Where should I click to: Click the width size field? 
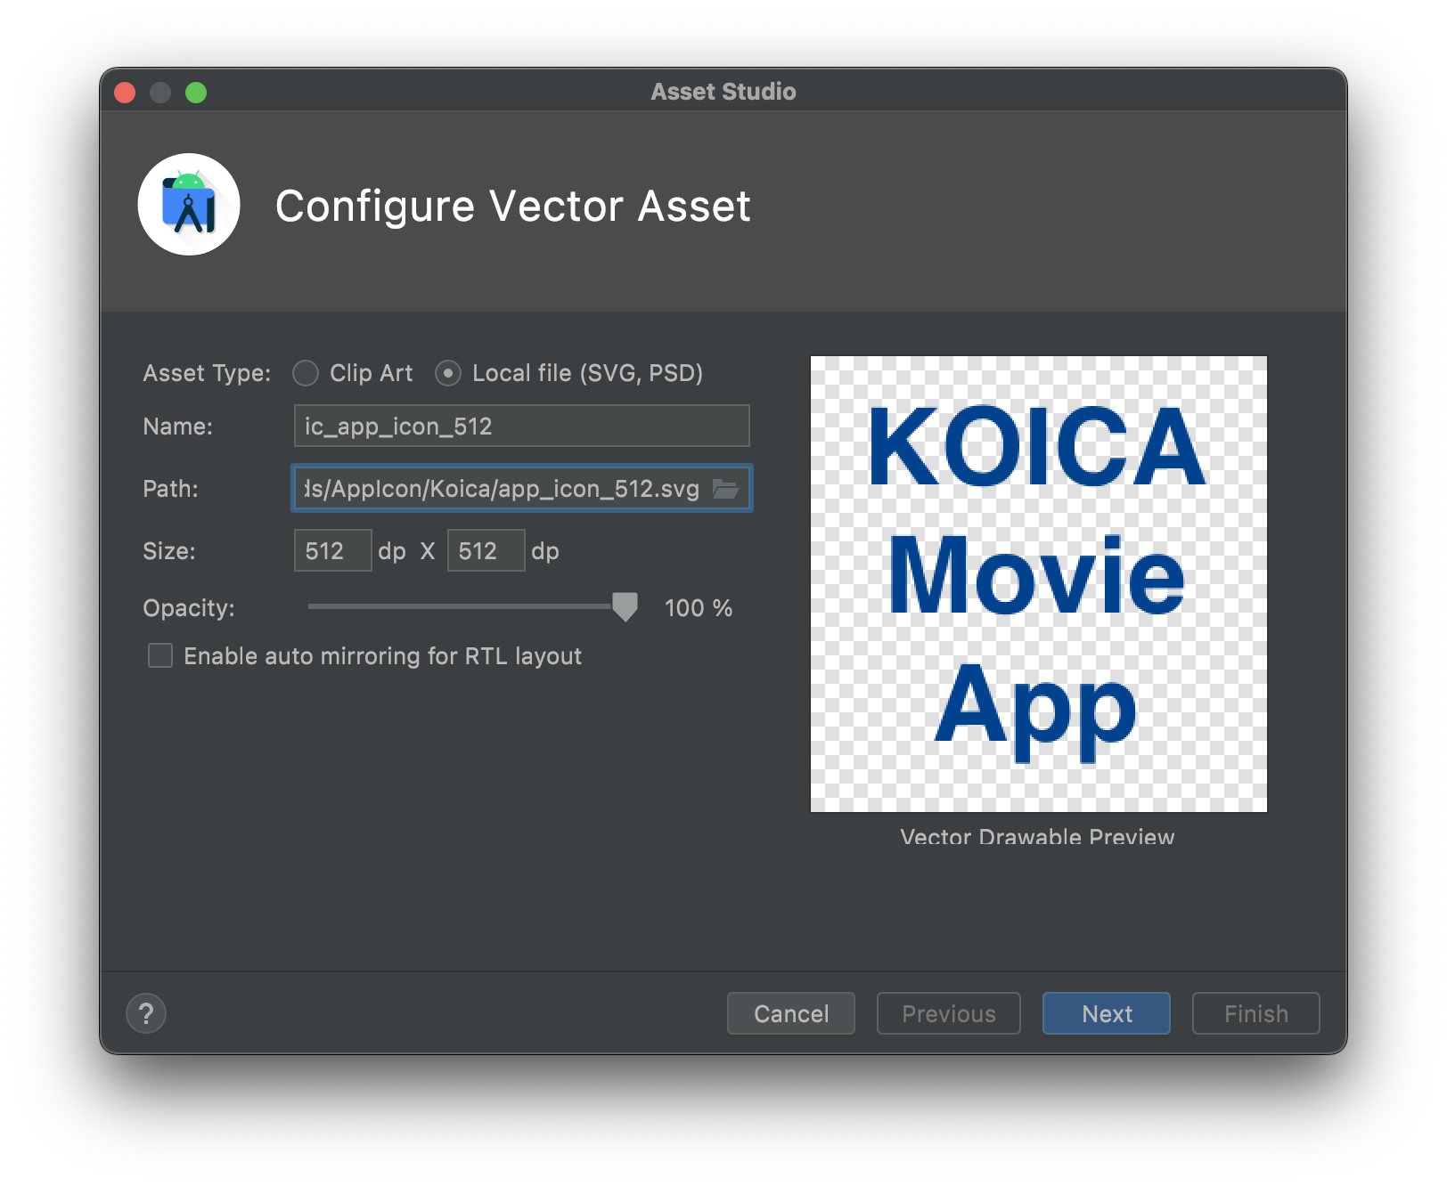(x=332, y=551)
